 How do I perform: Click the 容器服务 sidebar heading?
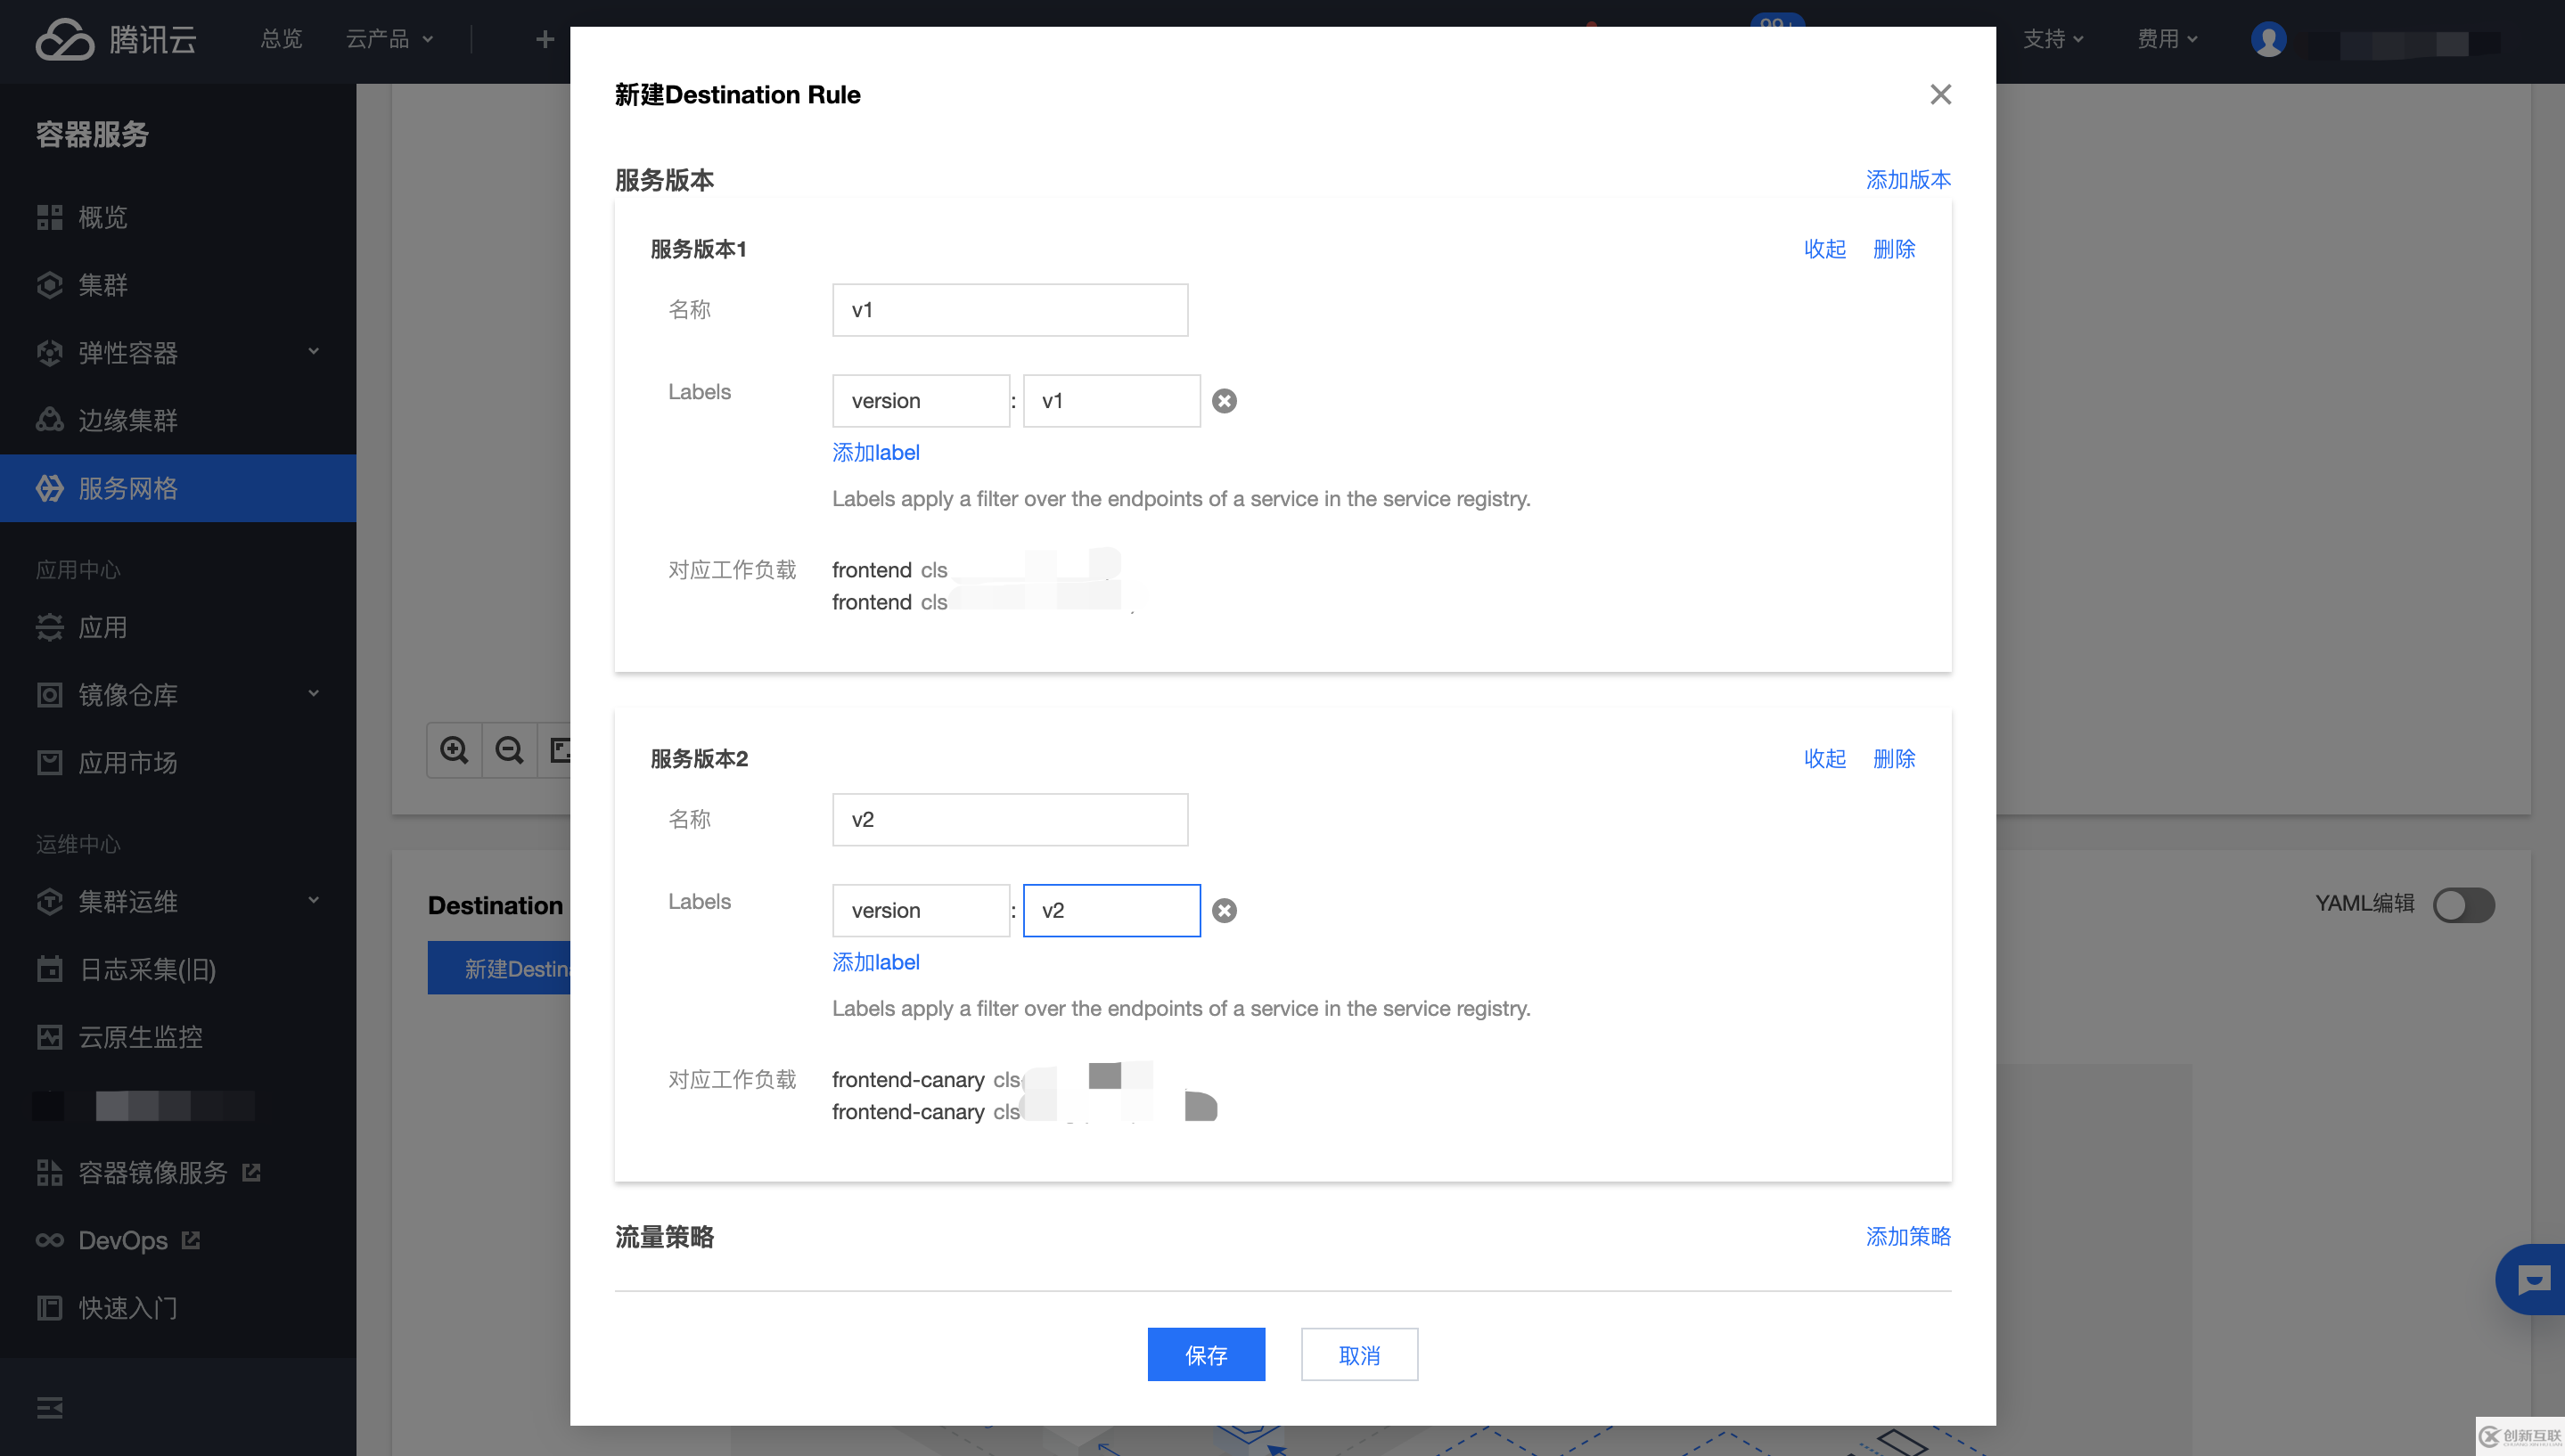tap(92, 134)
